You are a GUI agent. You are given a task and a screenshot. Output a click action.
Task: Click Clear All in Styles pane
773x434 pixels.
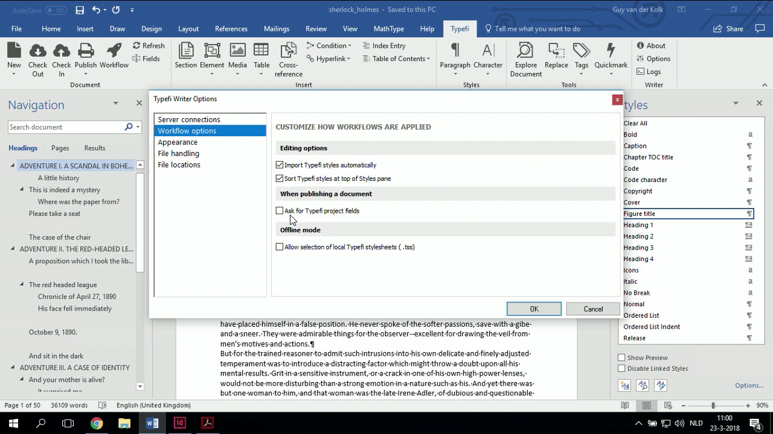[635, 123]
